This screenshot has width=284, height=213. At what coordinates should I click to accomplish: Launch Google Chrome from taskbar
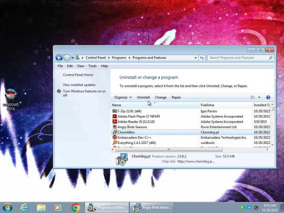(75, 207)
